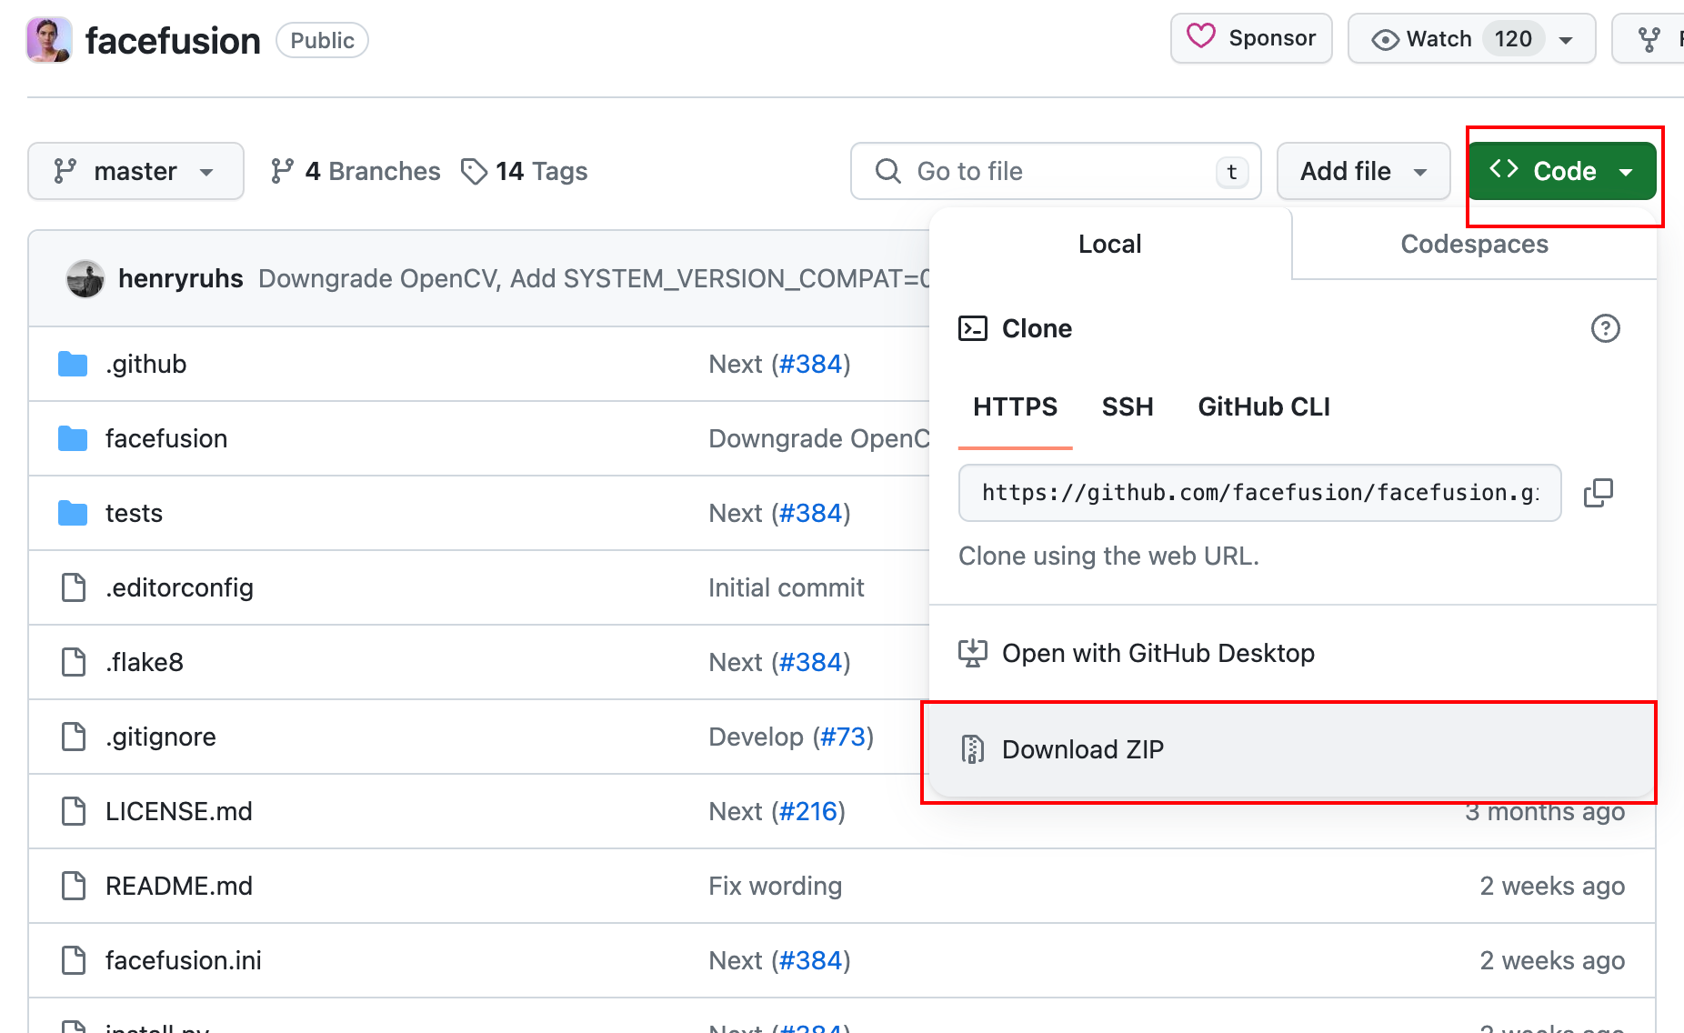The width and height of the screenshot is (1684, 1033).
Task: Open the master branch dropdown
Action: pyautogui.click(x=135, y=171)
